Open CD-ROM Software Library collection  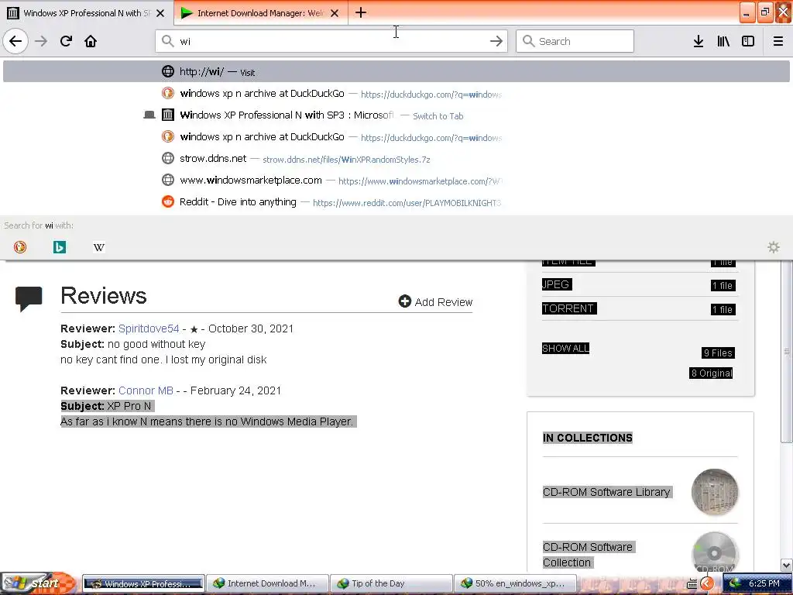[606, 492]
